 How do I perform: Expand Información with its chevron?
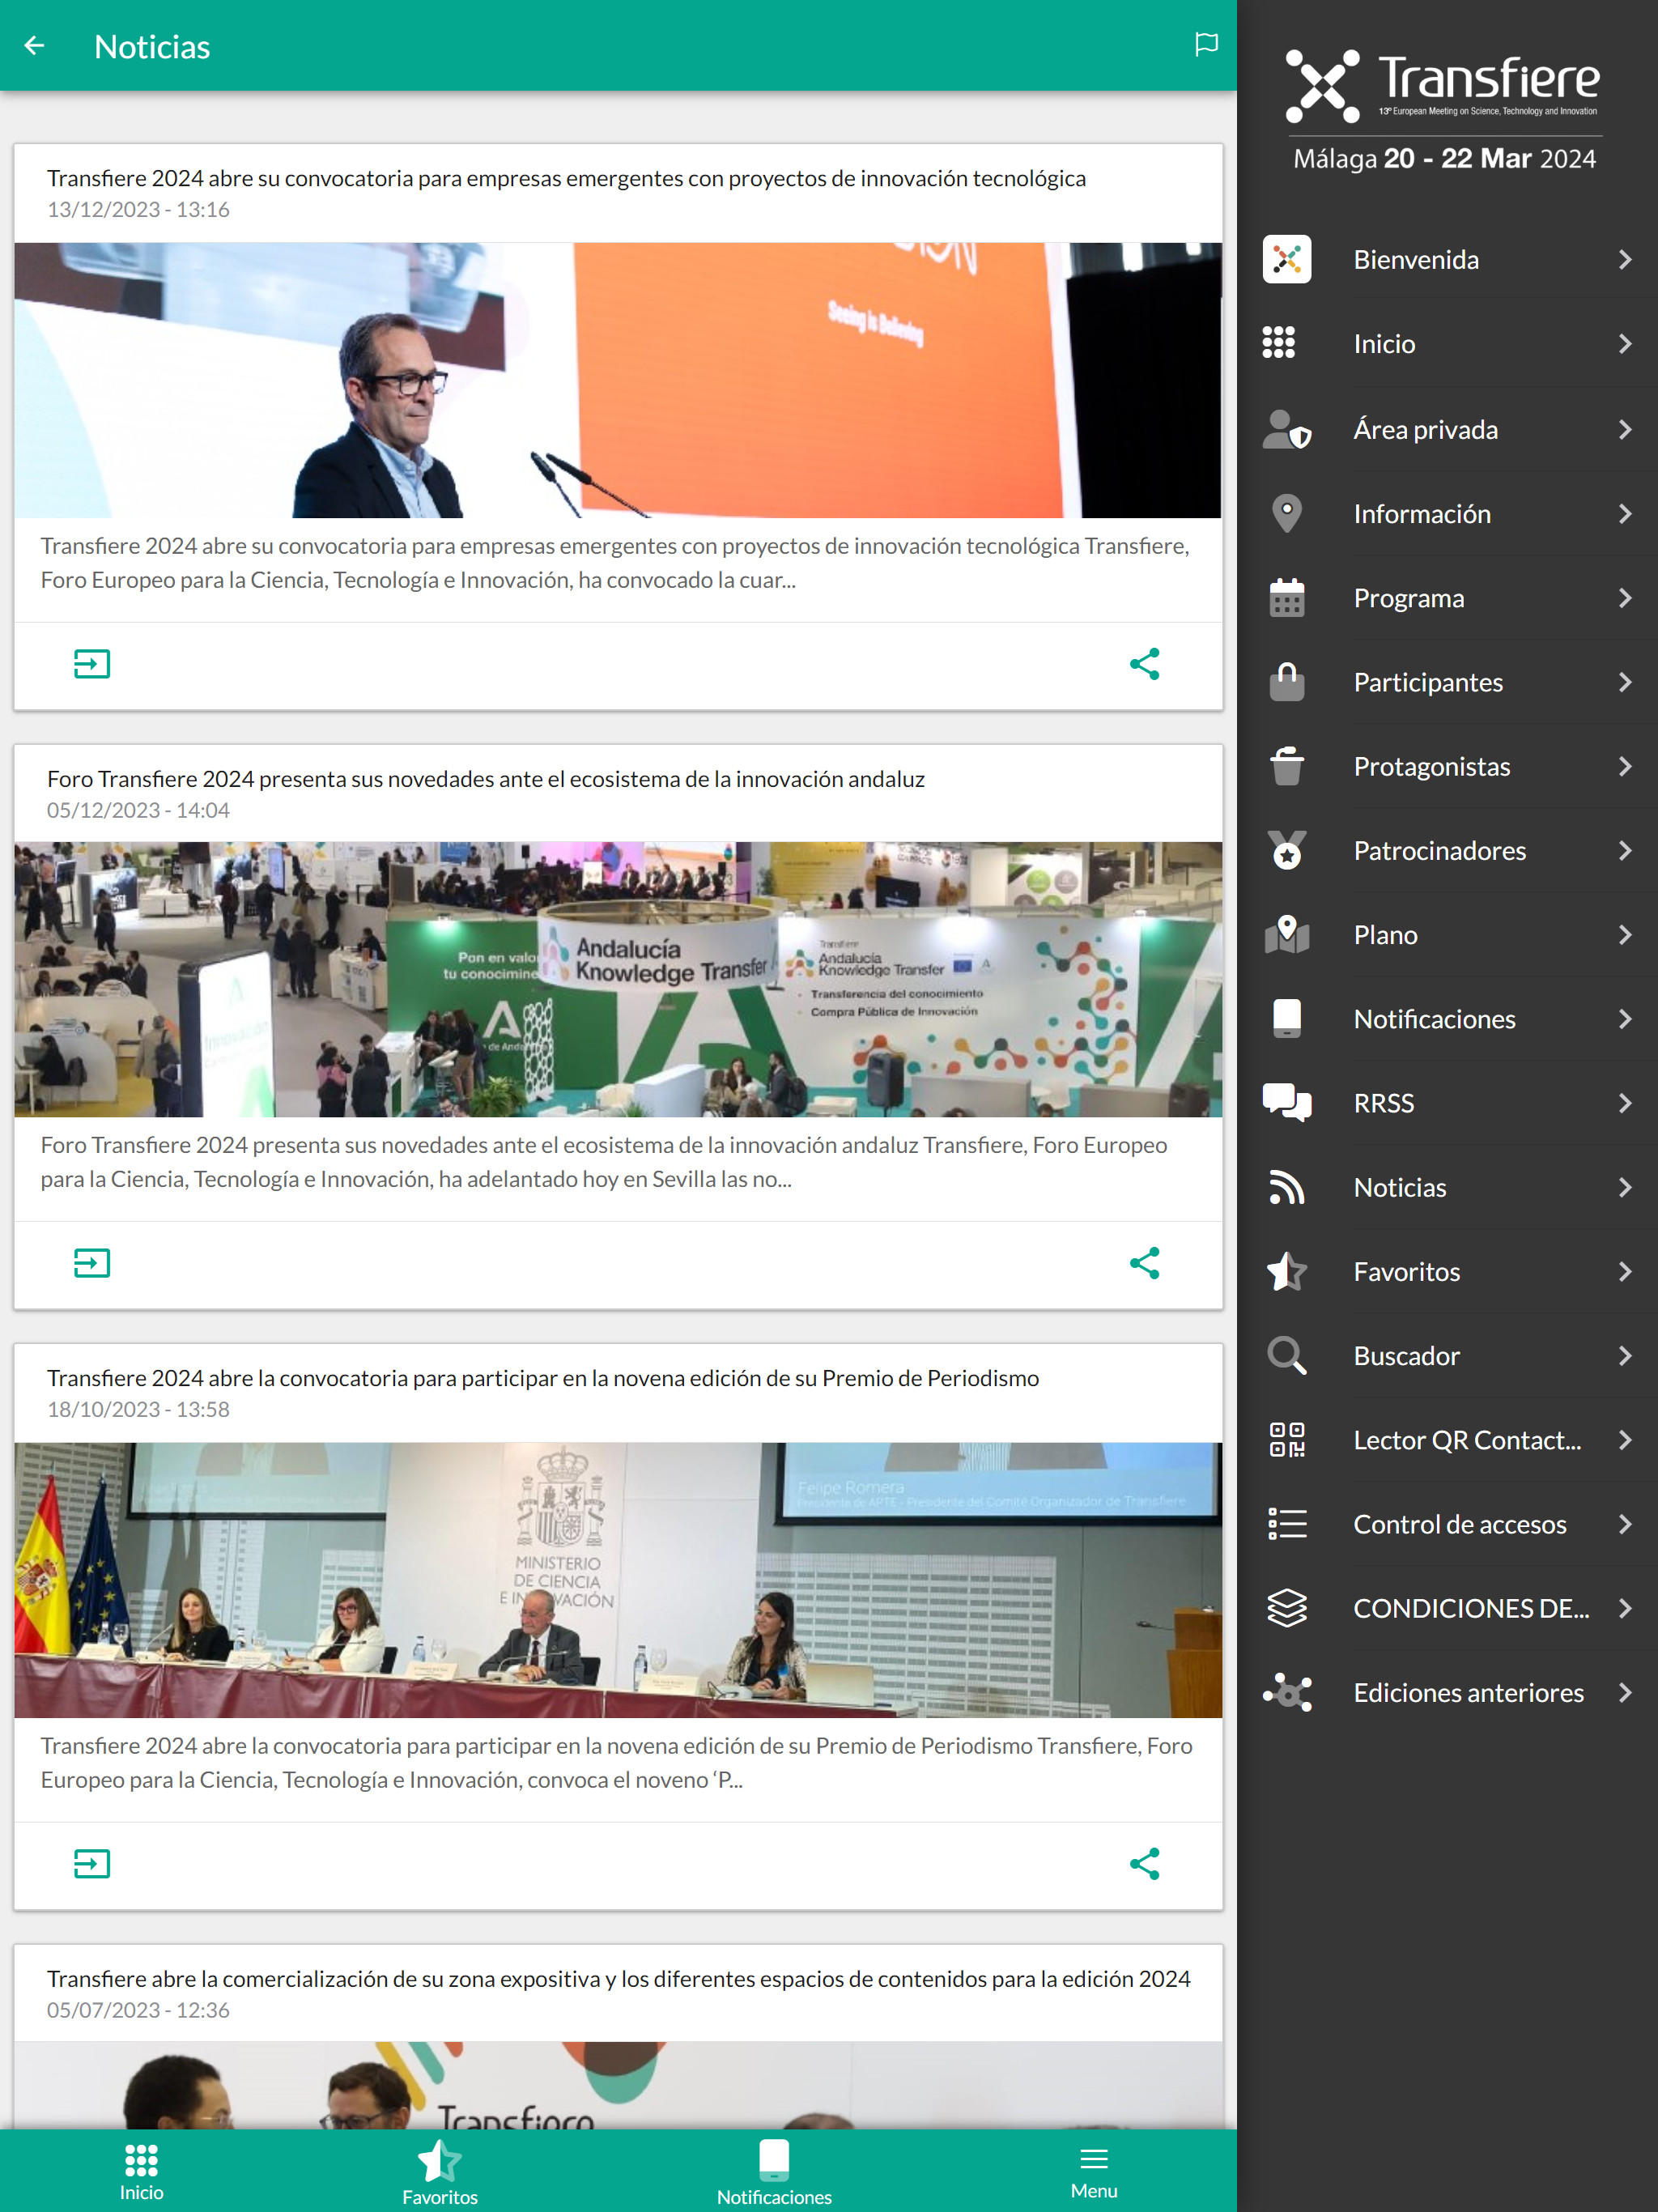[x=1625, y=513]
